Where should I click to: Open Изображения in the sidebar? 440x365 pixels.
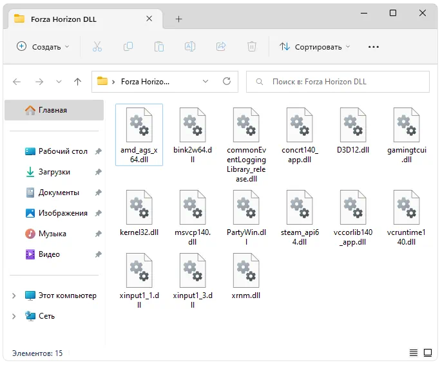pos(57,213)
